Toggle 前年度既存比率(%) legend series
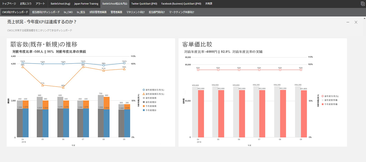 (x=144, y=90)
